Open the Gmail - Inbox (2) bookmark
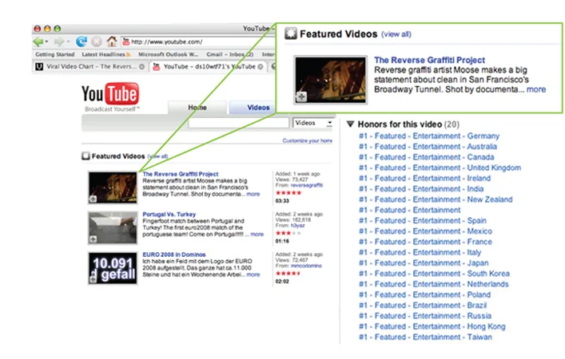The width and height of the screenshot is (565, 359). click(x=230, y=54)
